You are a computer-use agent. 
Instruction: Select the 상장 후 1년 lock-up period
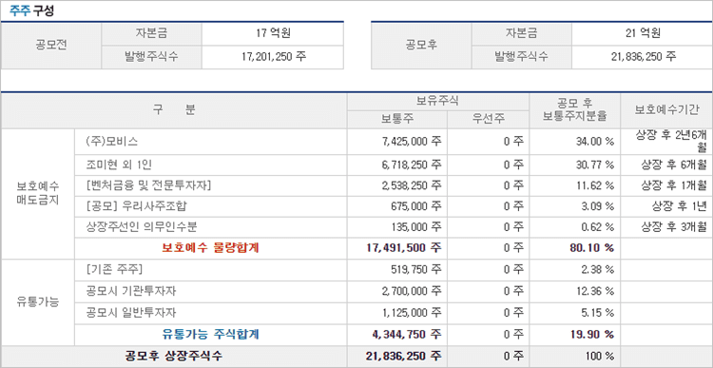pyautogui.click(x=680, y=206)
